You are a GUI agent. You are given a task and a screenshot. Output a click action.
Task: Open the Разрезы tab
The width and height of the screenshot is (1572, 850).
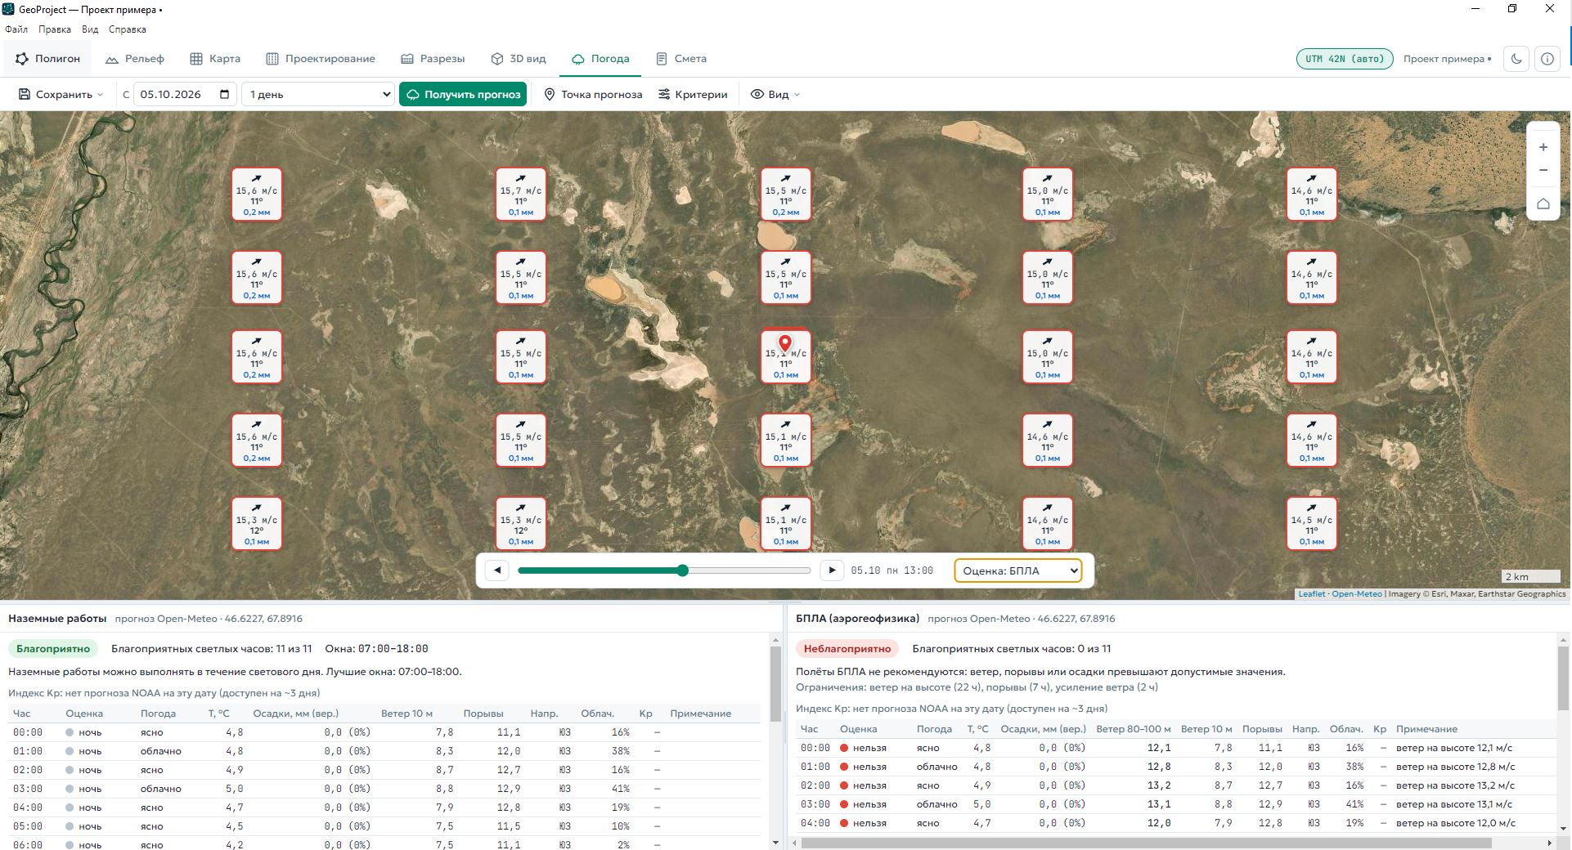point(433,59)
